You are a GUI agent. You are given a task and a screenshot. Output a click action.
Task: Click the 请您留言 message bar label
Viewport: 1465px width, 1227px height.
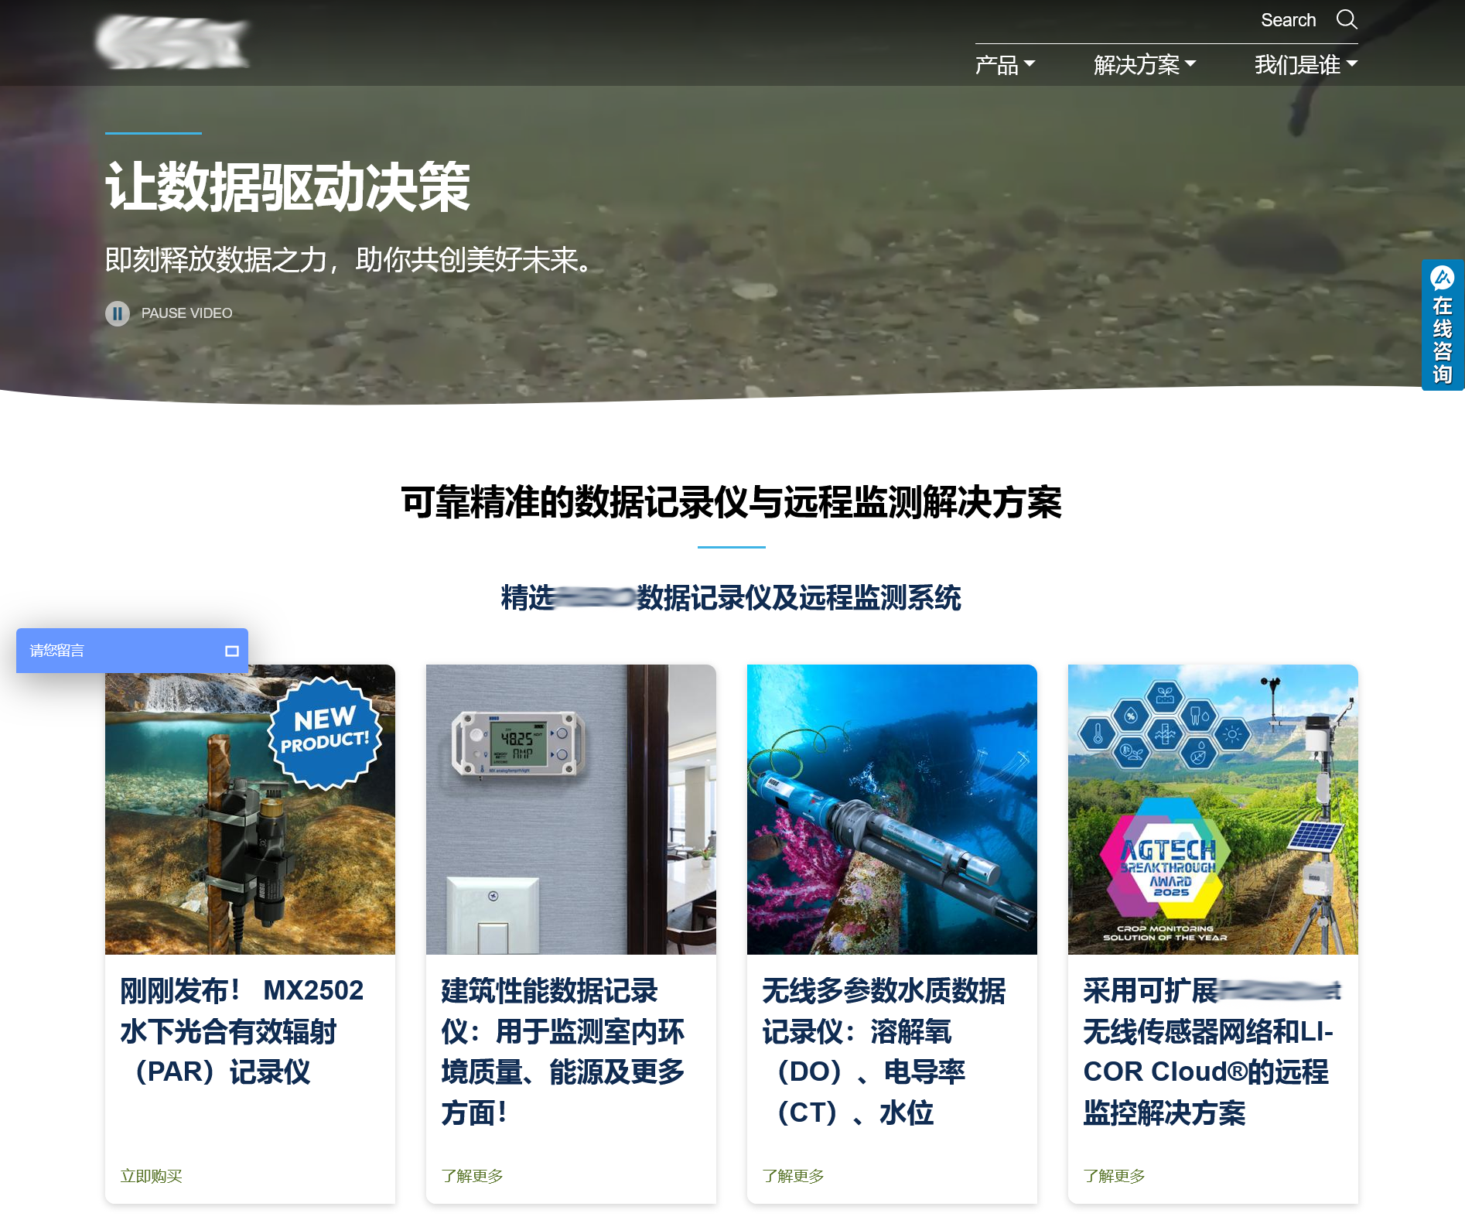coord(56,651)
